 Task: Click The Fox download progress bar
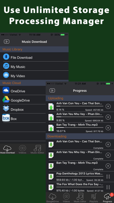point(80,187)
